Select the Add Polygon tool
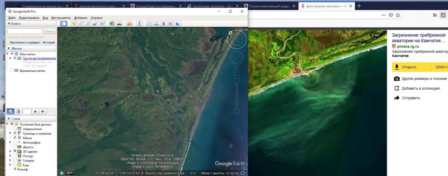Screen dimensions: 448x176 coord(81,23)
